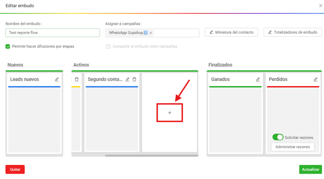This screenshot has height=179, width=324.
Task: Click the Solicitar razones label
Action: point(299,137)
